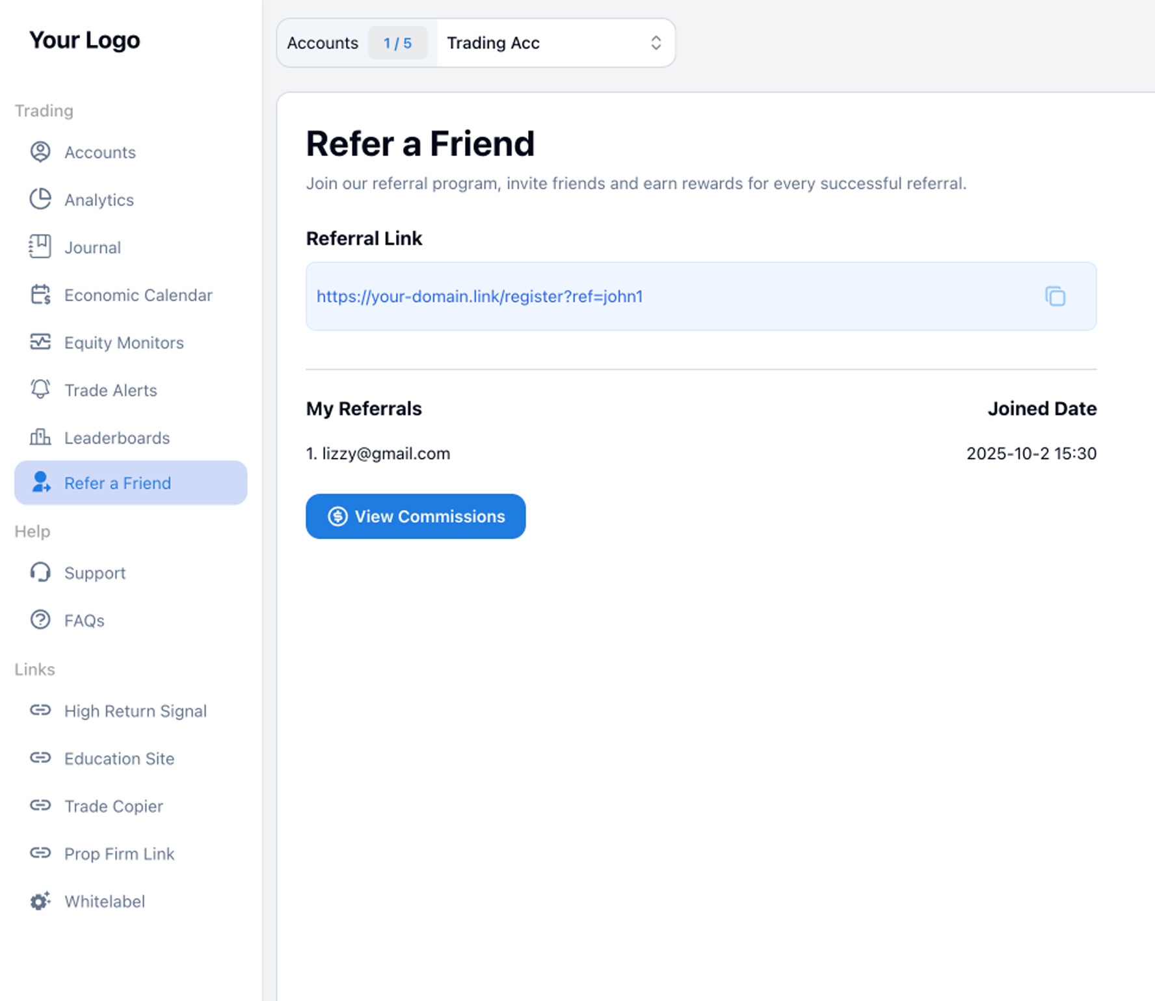Click the Leaderboards podium icon
The image size is (1155, 1001).
click(40, 437)
